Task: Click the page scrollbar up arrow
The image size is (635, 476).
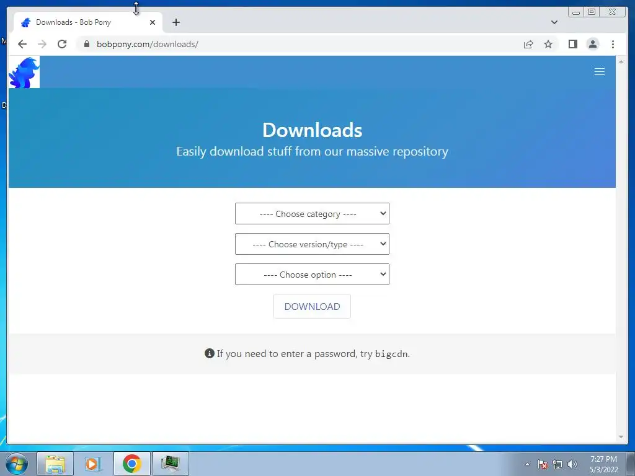Action: (621, 61)
